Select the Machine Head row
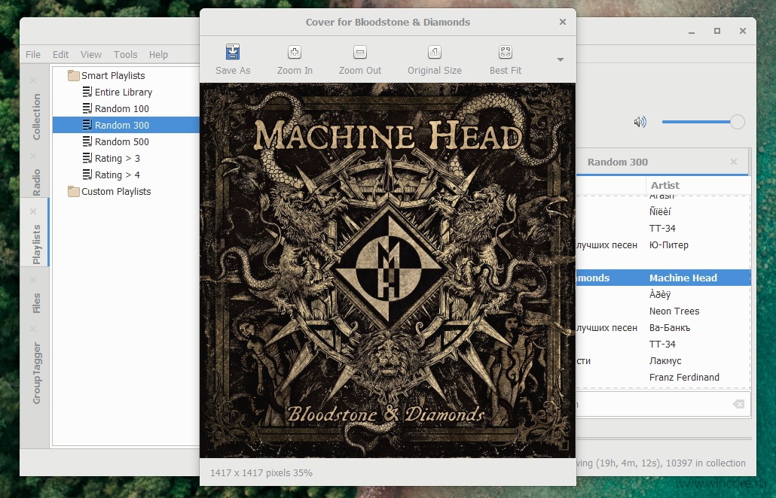 point(663,278)
